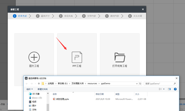Change view layout icon

[160, 89]
